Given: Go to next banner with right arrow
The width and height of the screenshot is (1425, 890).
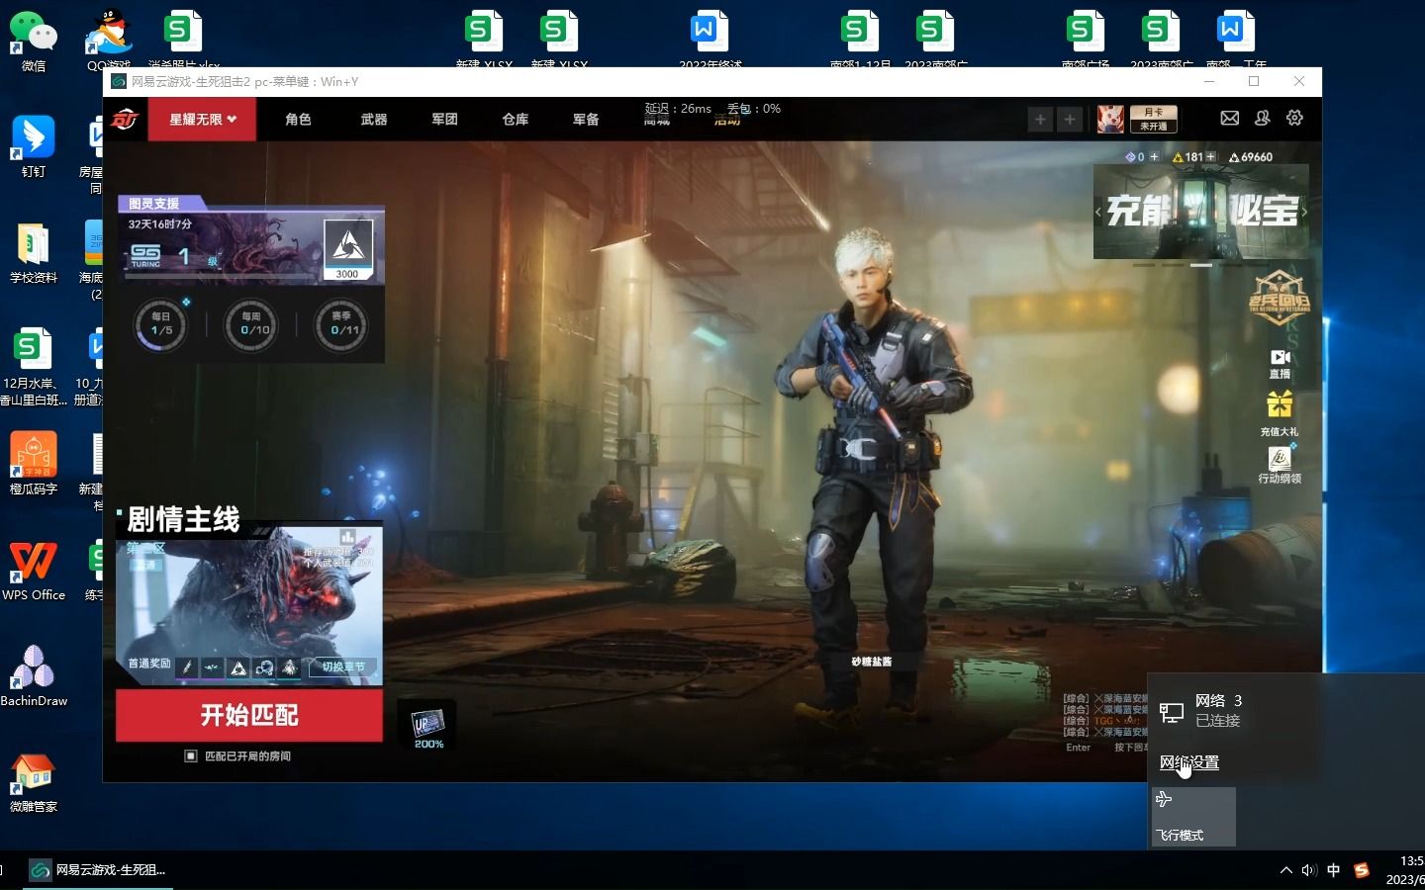Looking at the screenshot, I should [1304, 212].
